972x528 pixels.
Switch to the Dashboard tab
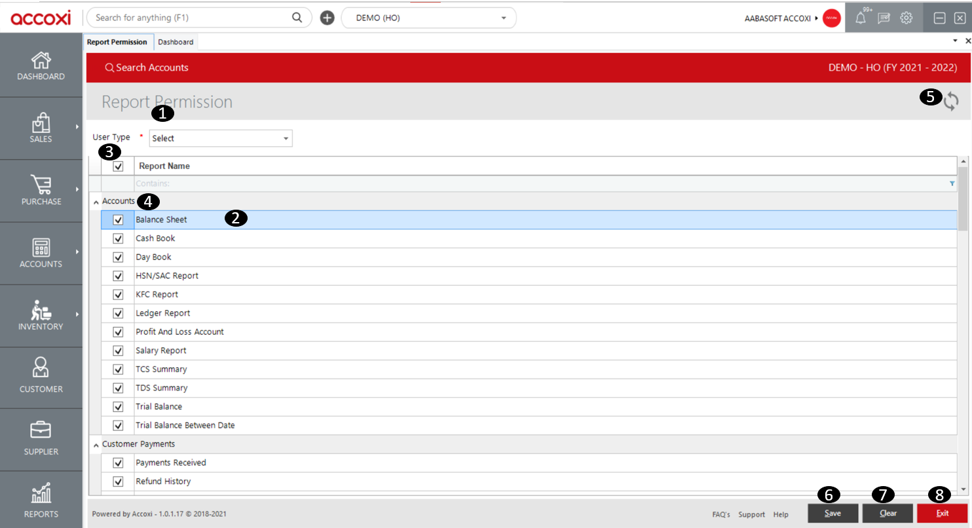(x=176, y=42)
